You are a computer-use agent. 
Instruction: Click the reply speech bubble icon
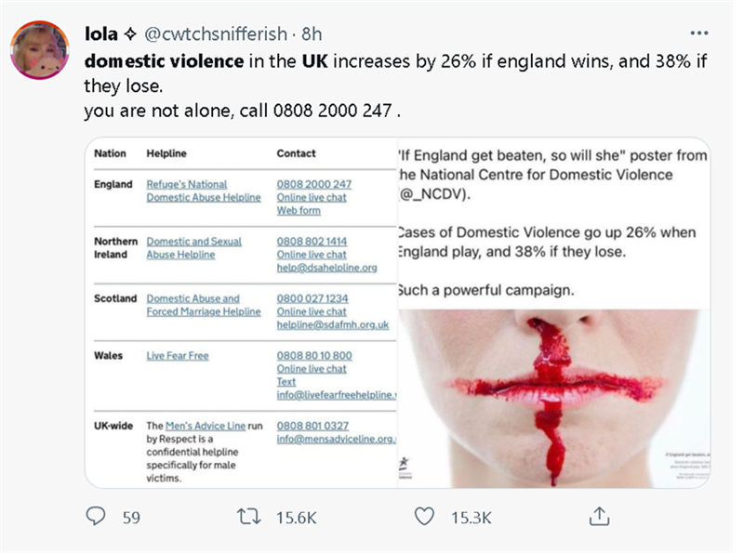pos(96,517)
